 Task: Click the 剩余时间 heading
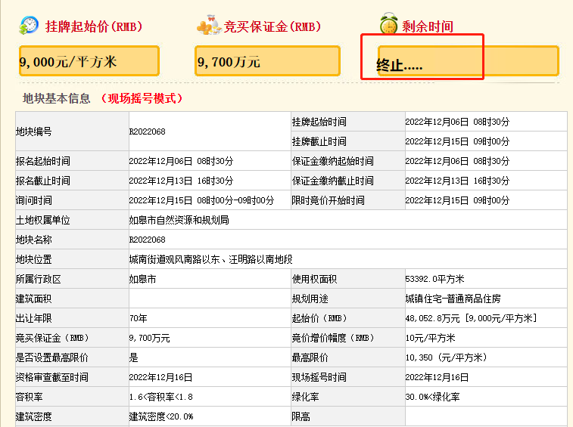(428, 26)
